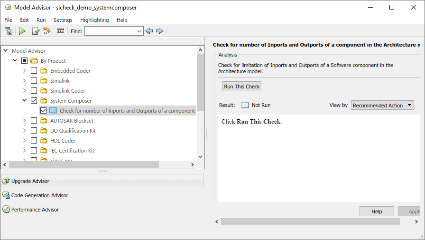Image resolution: width=425 pixels, height=240 pixels.
Task: Open the Edit menu
Action: (x=24, y=20)
